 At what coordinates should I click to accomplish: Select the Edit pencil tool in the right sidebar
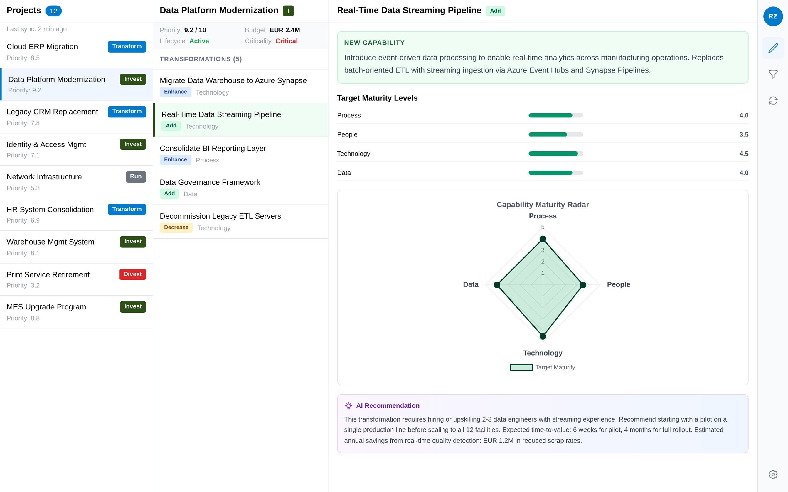pos(773,48)
